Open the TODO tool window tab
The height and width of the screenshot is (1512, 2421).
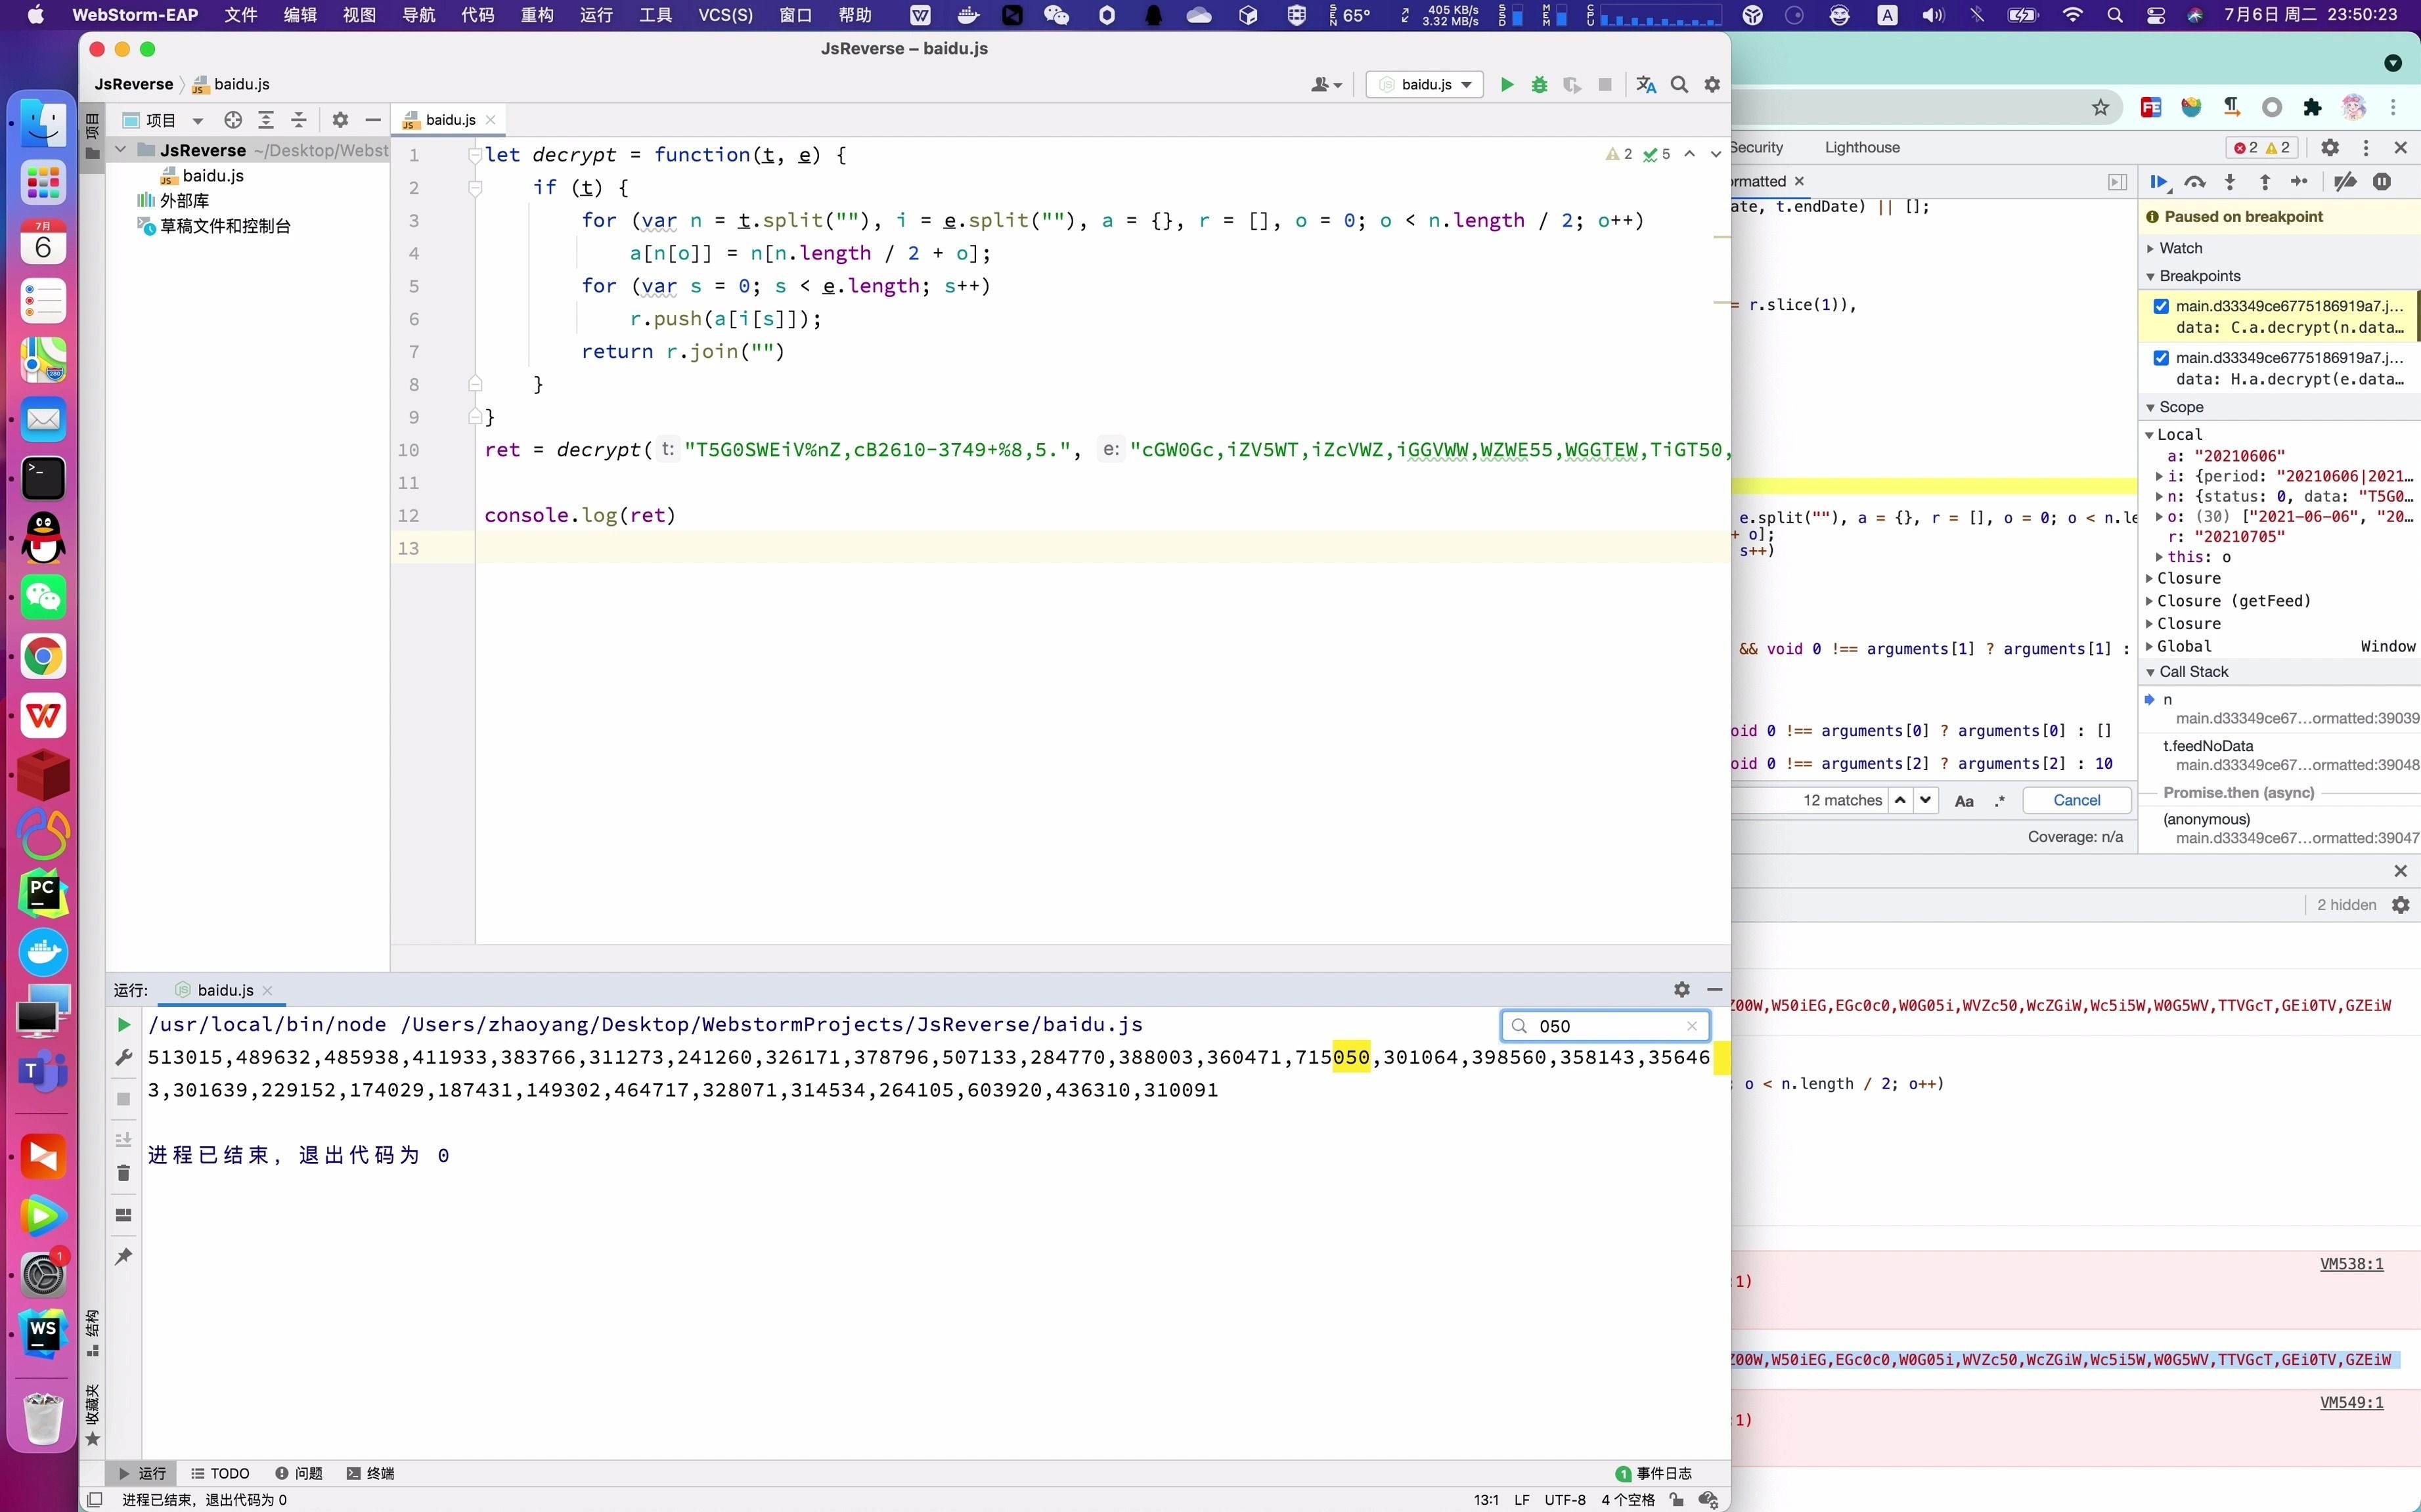coord(220,1473)
